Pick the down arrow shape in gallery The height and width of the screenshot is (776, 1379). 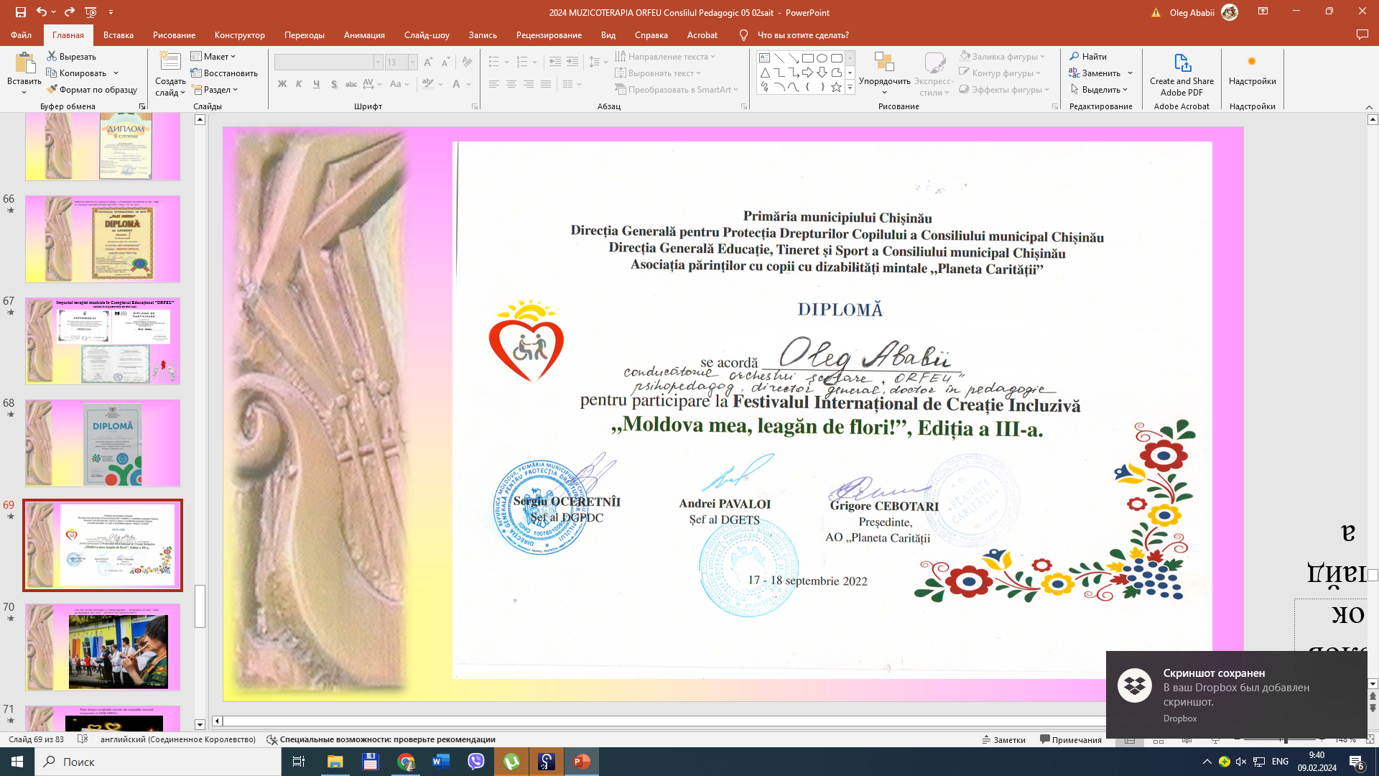pyautogui.click(x=822, y=73)
